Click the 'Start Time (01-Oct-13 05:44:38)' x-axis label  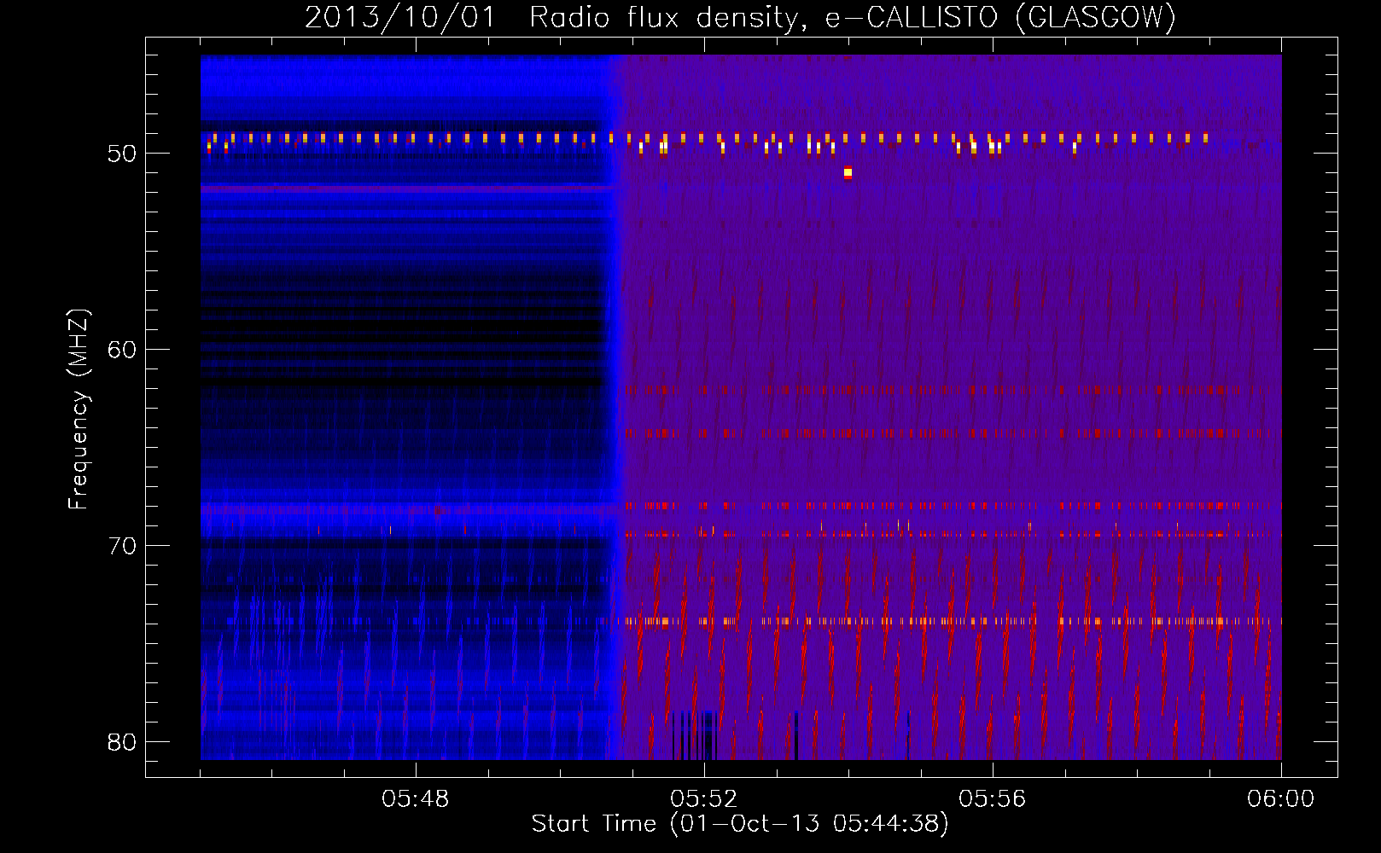(x=740, y=824)
